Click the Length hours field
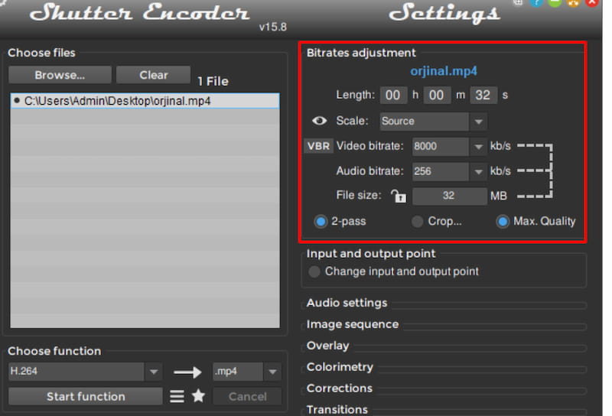The height and width of the screenshot is (416, 612). tap(393, 96)
